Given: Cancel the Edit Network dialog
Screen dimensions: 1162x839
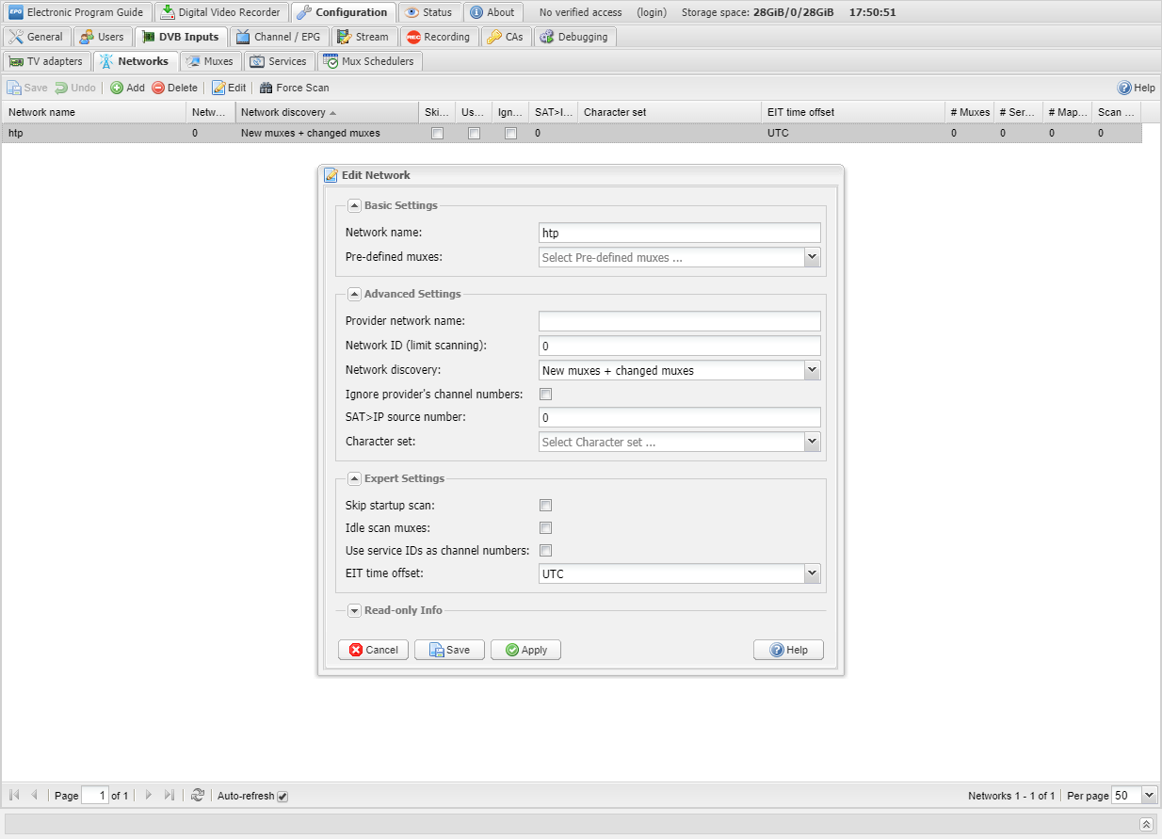Looking at the screenshot, I should (x=373, y=650).
